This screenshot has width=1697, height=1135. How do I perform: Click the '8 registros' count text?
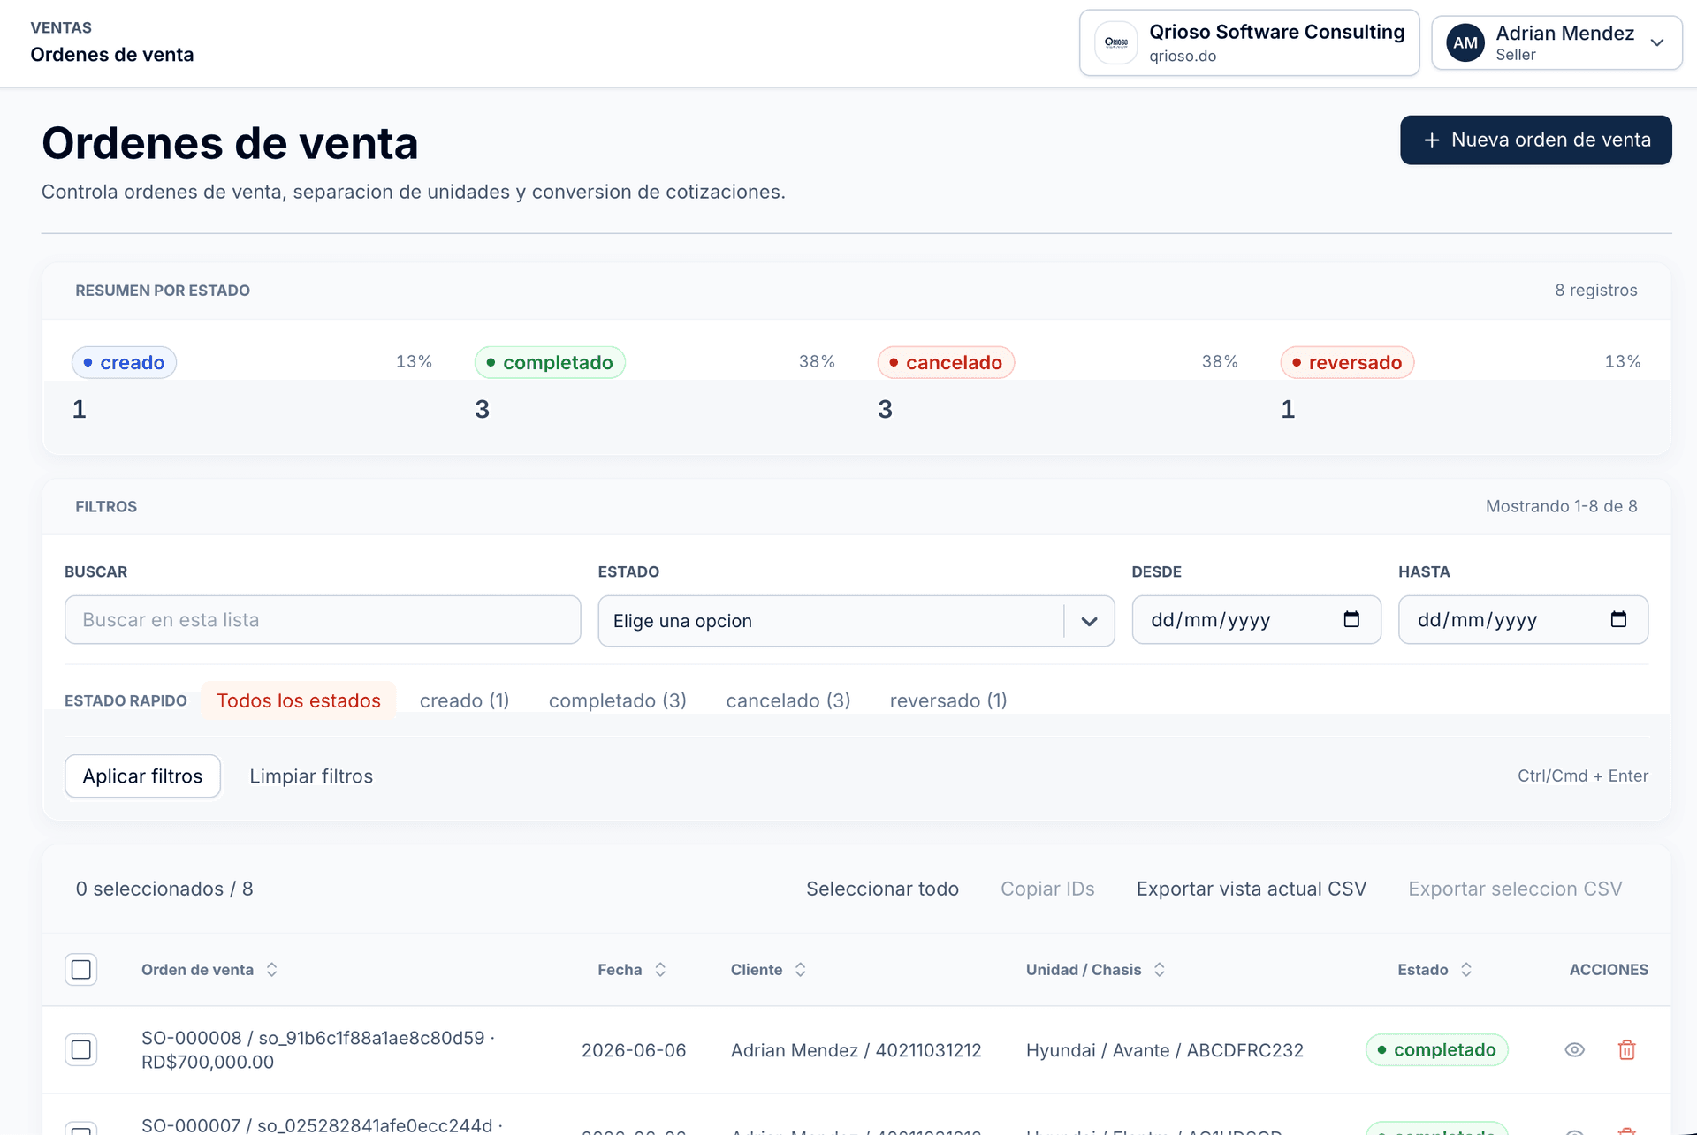[1596, 291]
